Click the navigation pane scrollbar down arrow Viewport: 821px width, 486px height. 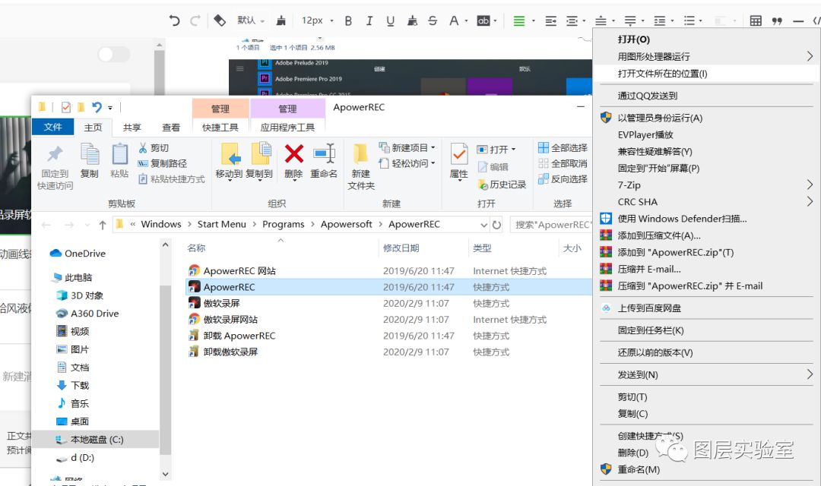coord(166,475)
